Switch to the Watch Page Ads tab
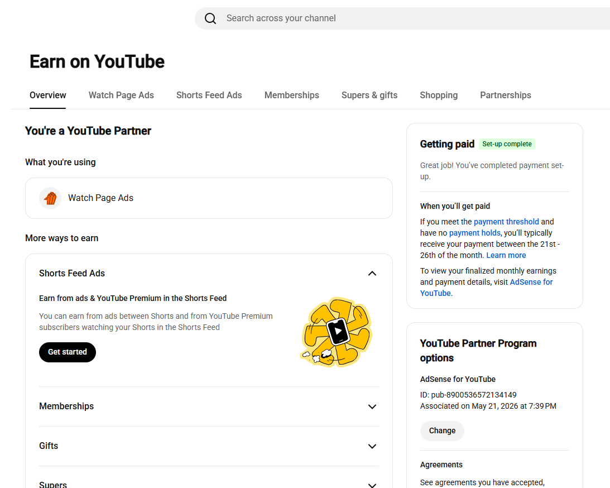610x488 pixels. tap(121, 95)
